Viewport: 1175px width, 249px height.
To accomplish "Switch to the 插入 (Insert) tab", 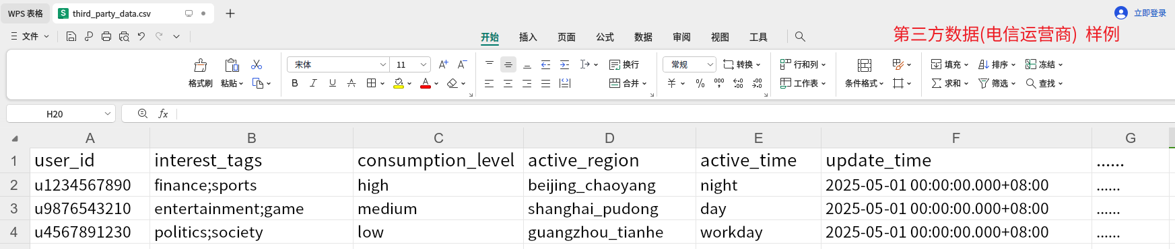I will point(528,37).
